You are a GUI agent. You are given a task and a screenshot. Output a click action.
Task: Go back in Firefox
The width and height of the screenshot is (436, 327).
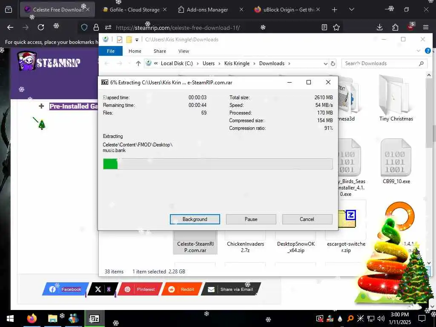[x=10, y=27]
